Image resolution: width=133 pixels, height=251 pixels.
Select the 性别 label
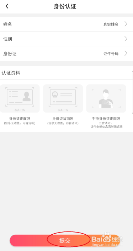coord(7,39)
